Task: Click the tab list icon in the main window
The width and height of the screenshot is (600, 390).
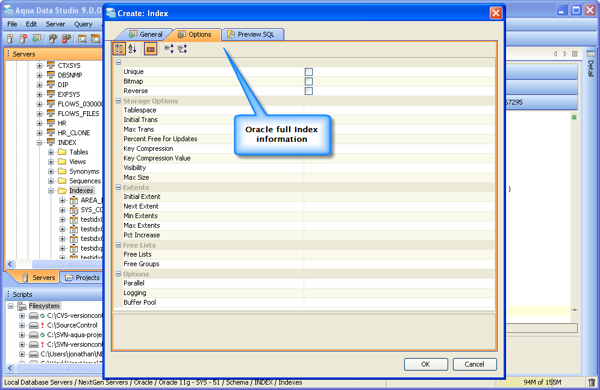Action: click(574, 54)
